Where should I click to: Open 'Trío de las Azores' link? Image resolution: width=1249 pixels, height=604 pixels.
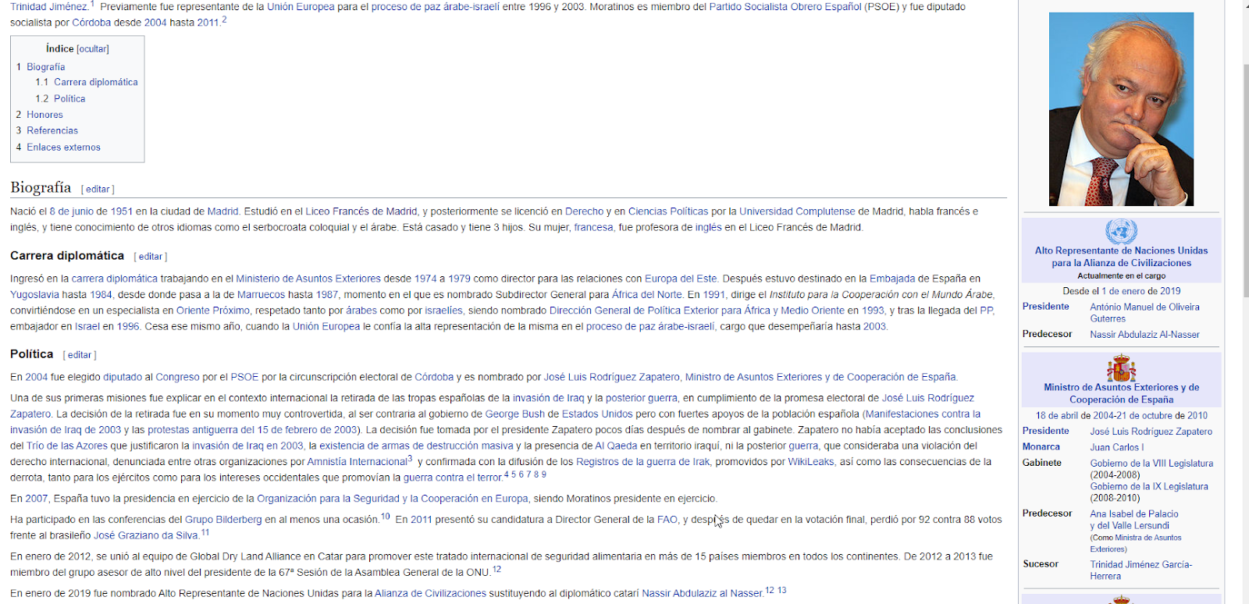tap(67, 446)
